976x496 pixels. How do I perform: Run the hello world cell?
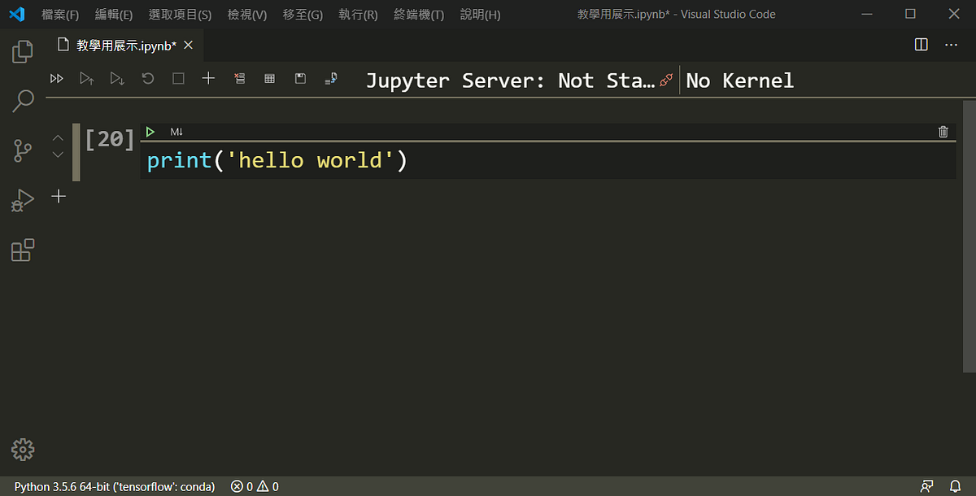[150, 131]
